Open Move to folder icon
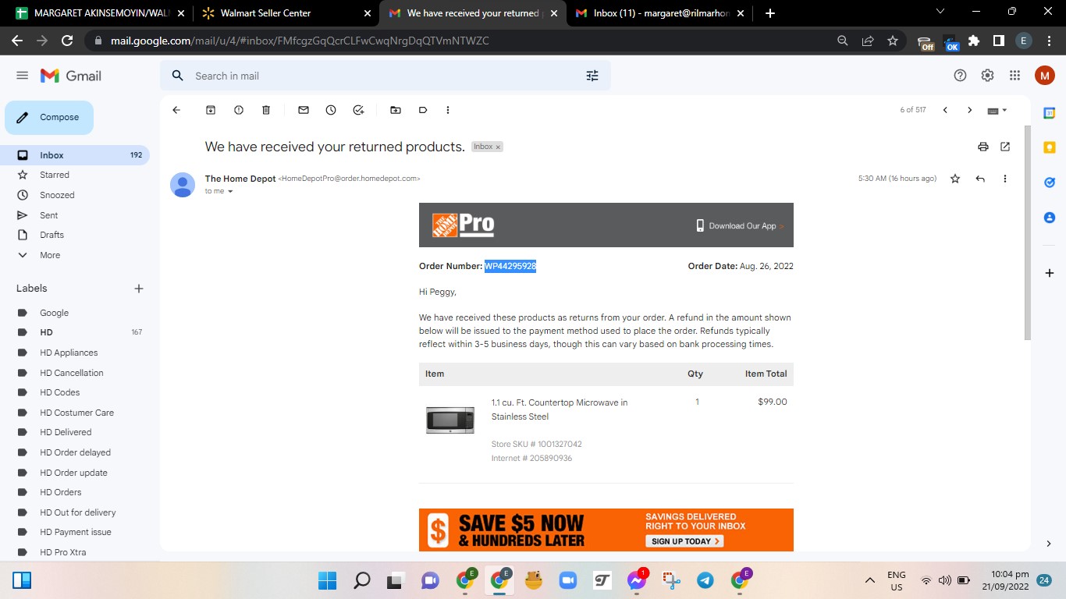Image resolution: width=1066 pixels, height=599 pixels. pos(396,110)
